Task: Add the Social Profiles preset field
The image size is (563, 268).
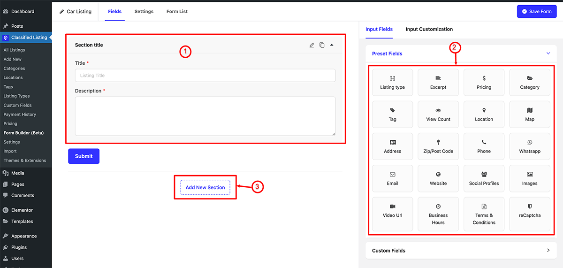Action: tap(484, 178)
